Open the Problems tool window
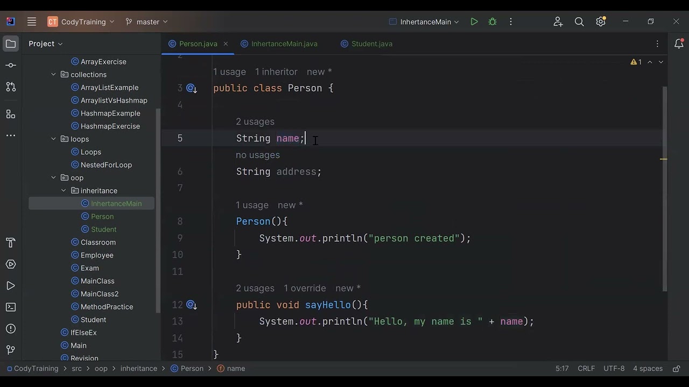The image size is (689, 387). pos(11,329)
